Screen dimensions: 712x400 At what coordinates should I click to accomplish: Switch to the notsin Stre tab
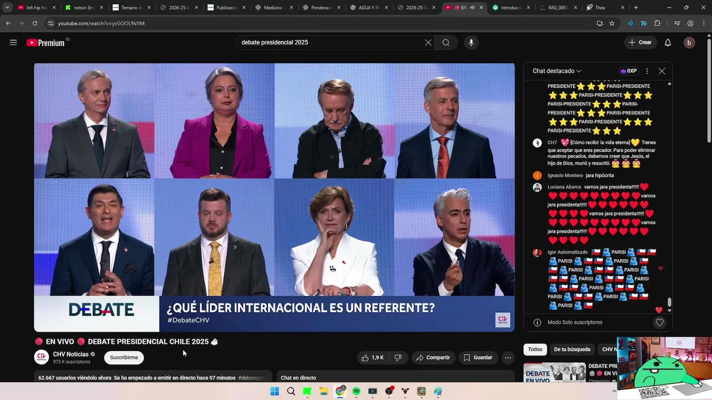click(85, 8)
